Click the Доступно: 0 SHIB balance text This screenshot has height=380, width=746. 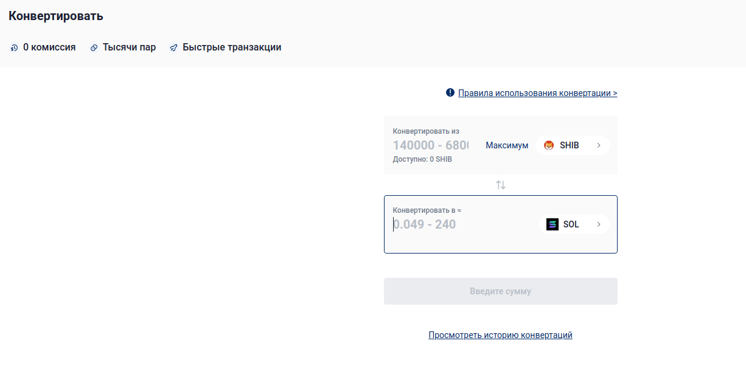pyautogui.click(x=422, y=159)
